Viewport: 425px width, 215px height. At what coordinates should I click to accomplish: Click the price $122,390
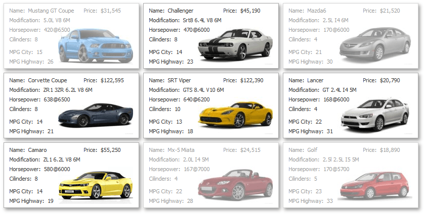click(252, 80)
